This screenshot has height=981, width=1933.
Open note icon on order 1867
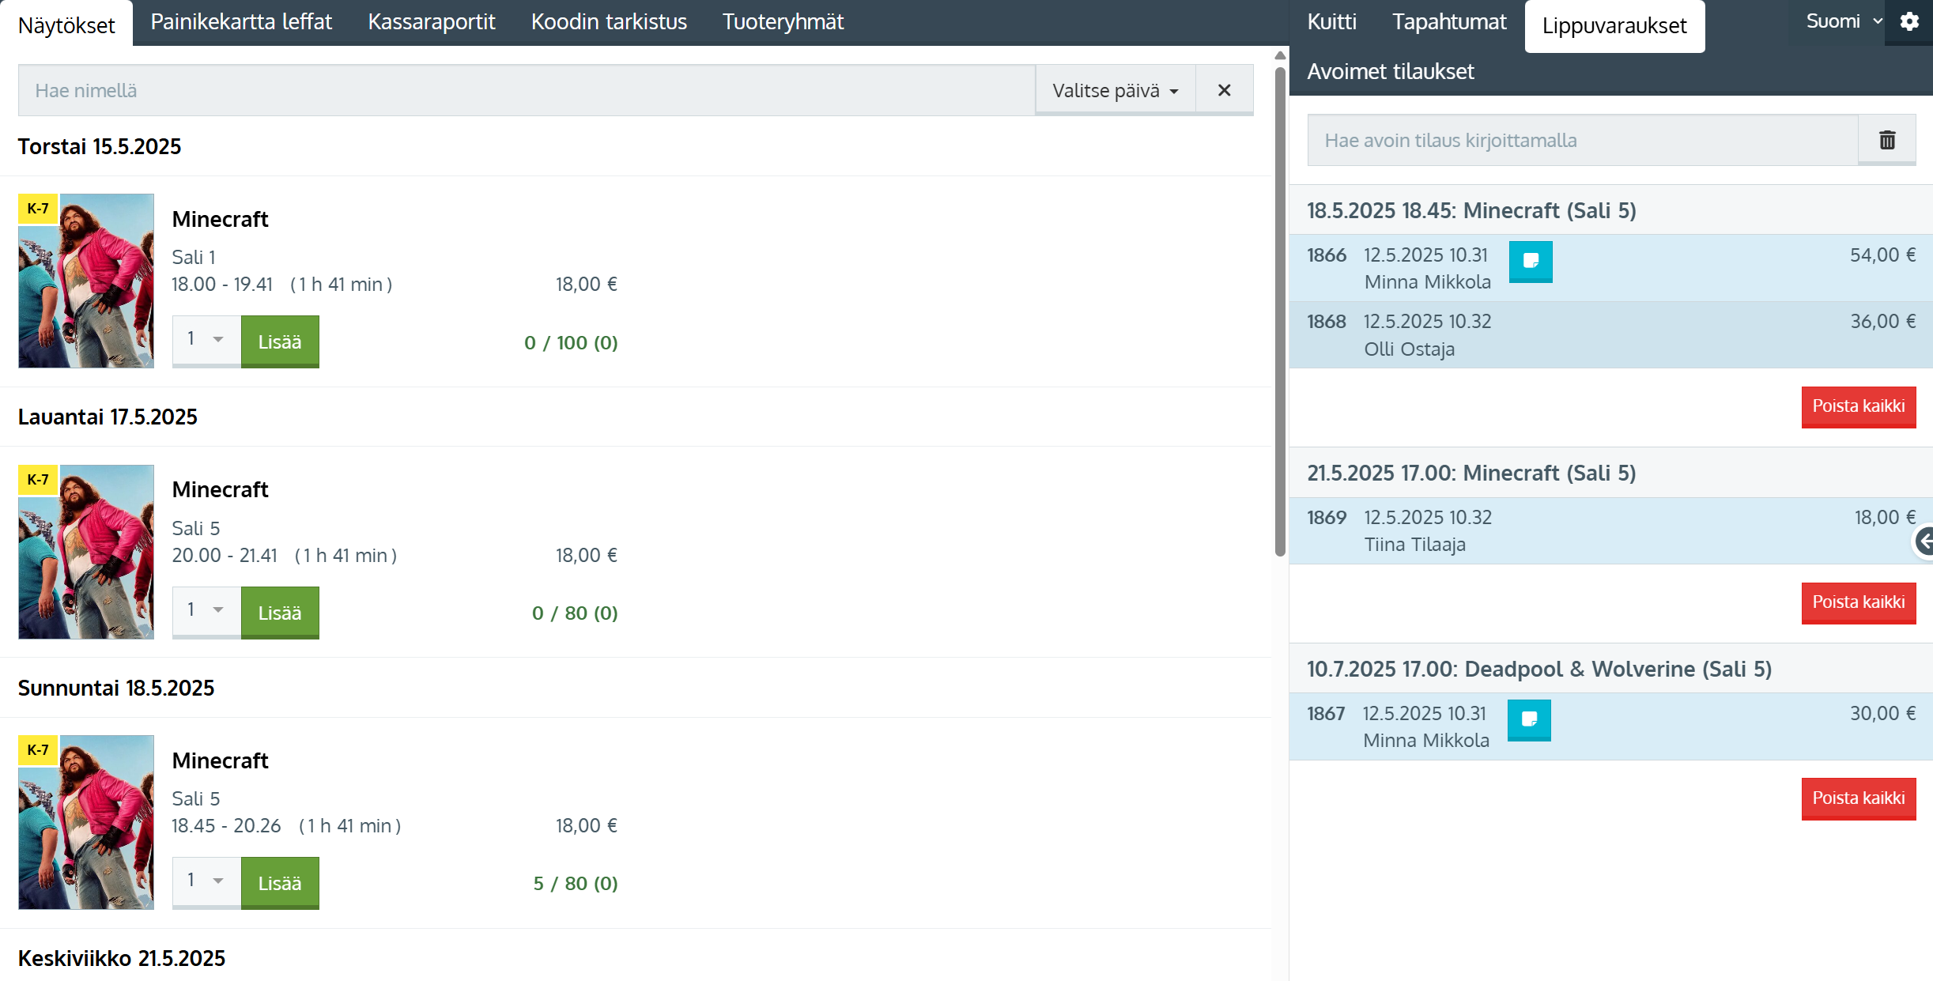pyautogui.click(x=1529, y=720)
